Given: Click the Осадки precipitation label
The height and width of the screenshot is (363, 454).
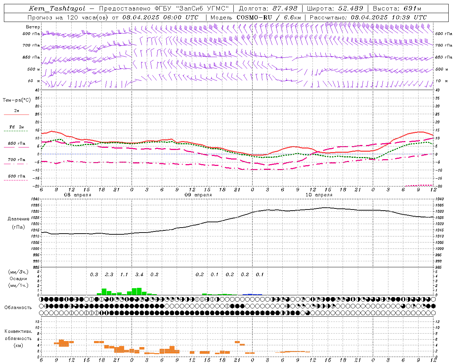Looking at the screenshot, I should click(x=18, y=279).
